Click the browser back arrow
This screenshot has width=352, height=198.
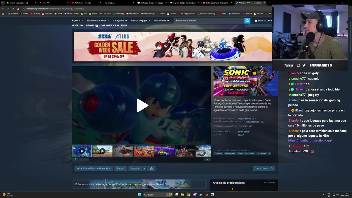3,9
